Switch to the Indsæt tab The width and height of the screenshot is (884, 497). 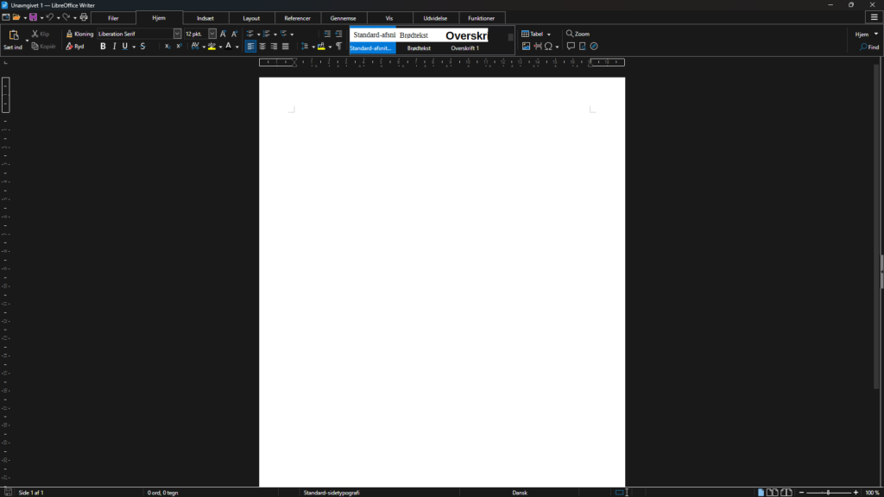pos(205,18)
